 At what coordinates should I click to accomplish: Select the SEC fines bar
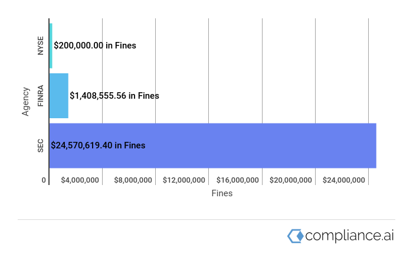[x=213, y=145]
